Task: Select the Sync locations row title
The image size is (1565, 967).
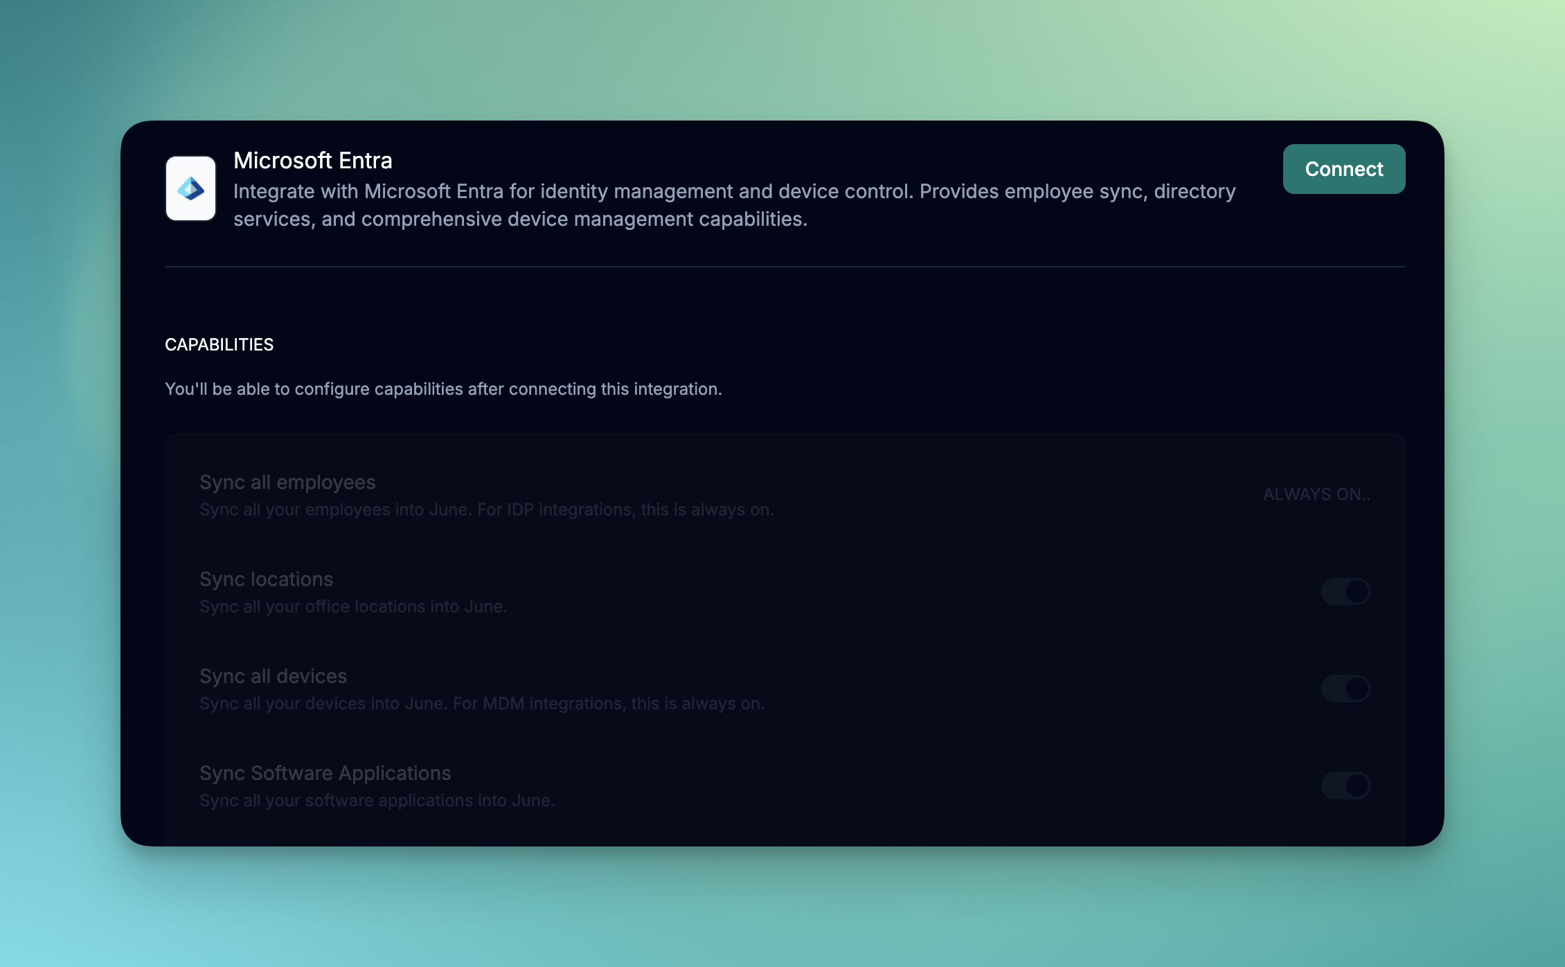Action: (266, 579)
